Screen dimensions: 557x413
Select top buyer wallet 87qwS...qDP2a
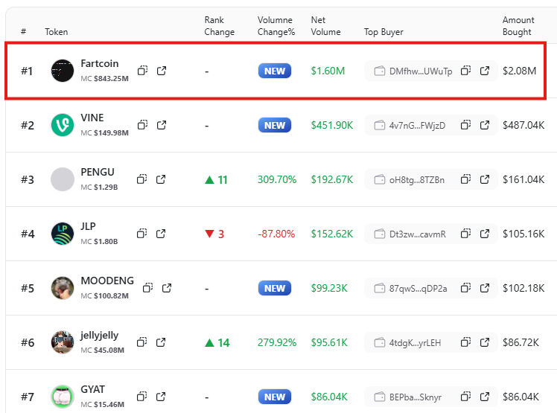coord(418,288)
